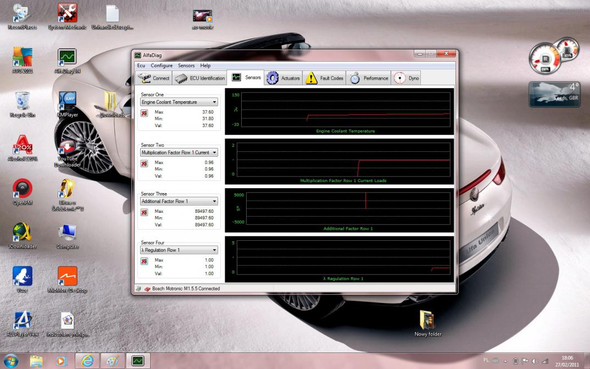Open the ao-movie video file on desktop
Screen dimensions: 590x369
coord(203,19)
